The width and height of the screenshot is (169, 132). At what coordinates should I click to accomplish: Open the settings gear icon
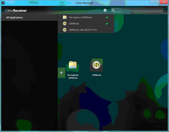[105, 10]
